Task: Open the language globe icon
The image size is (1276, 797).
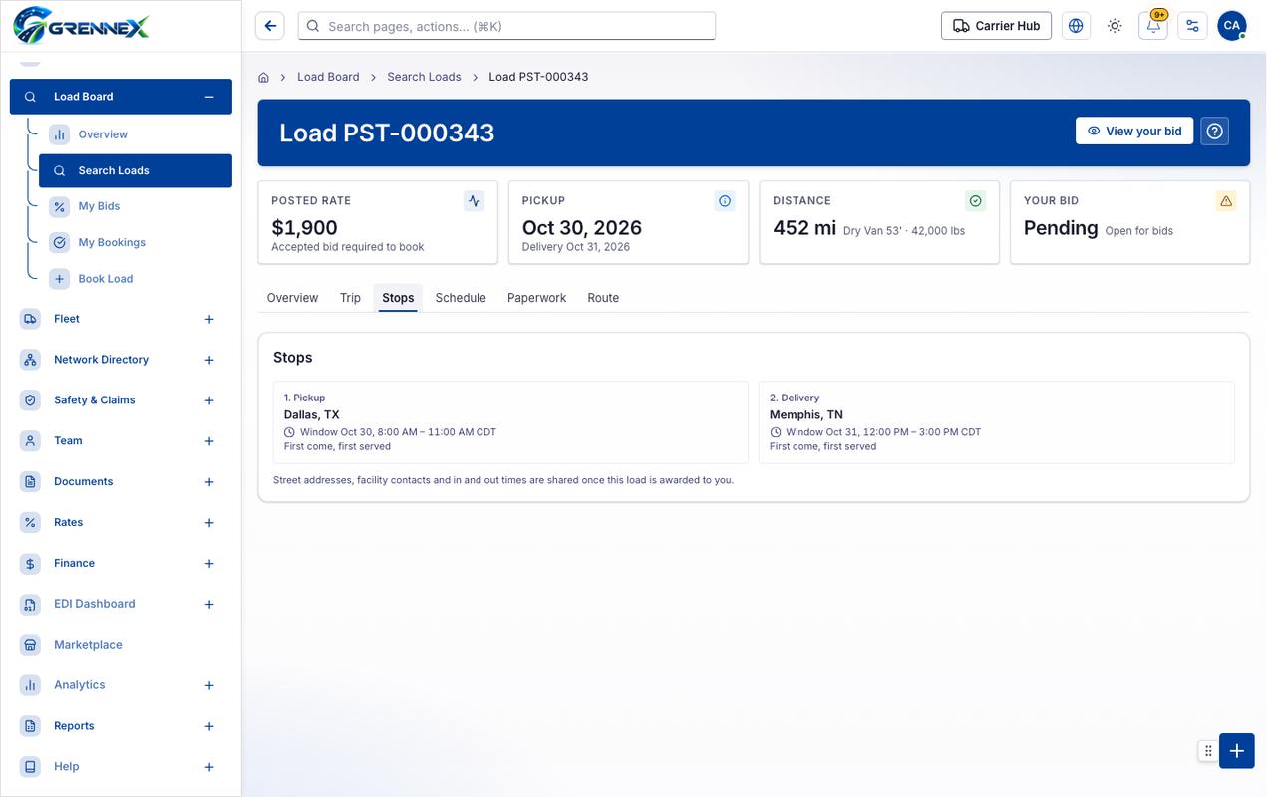Action: pos(1076,26)
